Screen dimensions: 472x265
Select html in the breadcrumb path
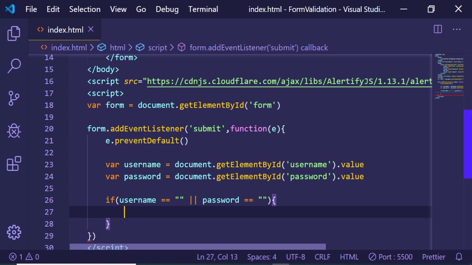pos(118,47)
